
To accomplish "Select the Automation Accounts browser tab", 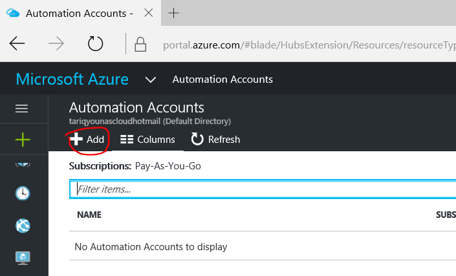I will (79, 14).
